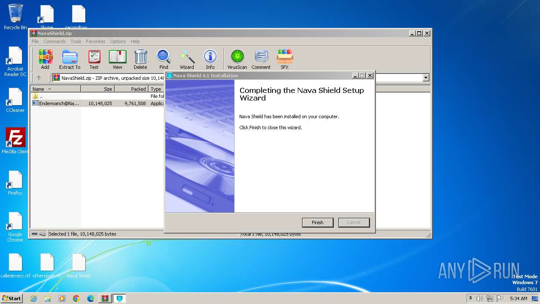Click the packed size 9,761,508 cell
This screenshot has height=304, width=540.
tap(135, 103)
